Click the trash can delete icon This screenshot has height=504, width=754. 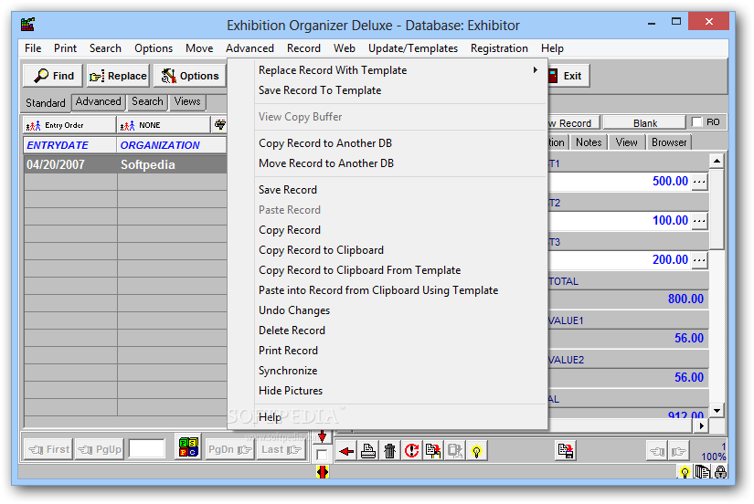click(389, 451)
